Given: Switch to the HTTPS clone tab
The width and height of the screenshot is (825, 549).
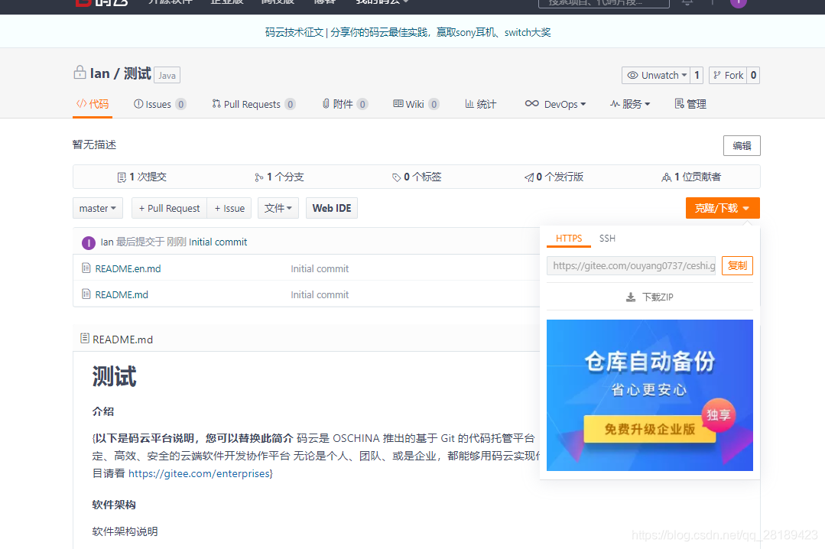Looking at the screenshot, I should [x=569, y=239].
